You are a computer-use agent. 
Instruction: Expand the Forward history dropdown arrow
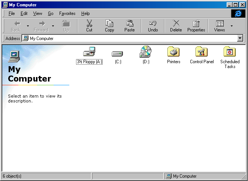point(53,26)
